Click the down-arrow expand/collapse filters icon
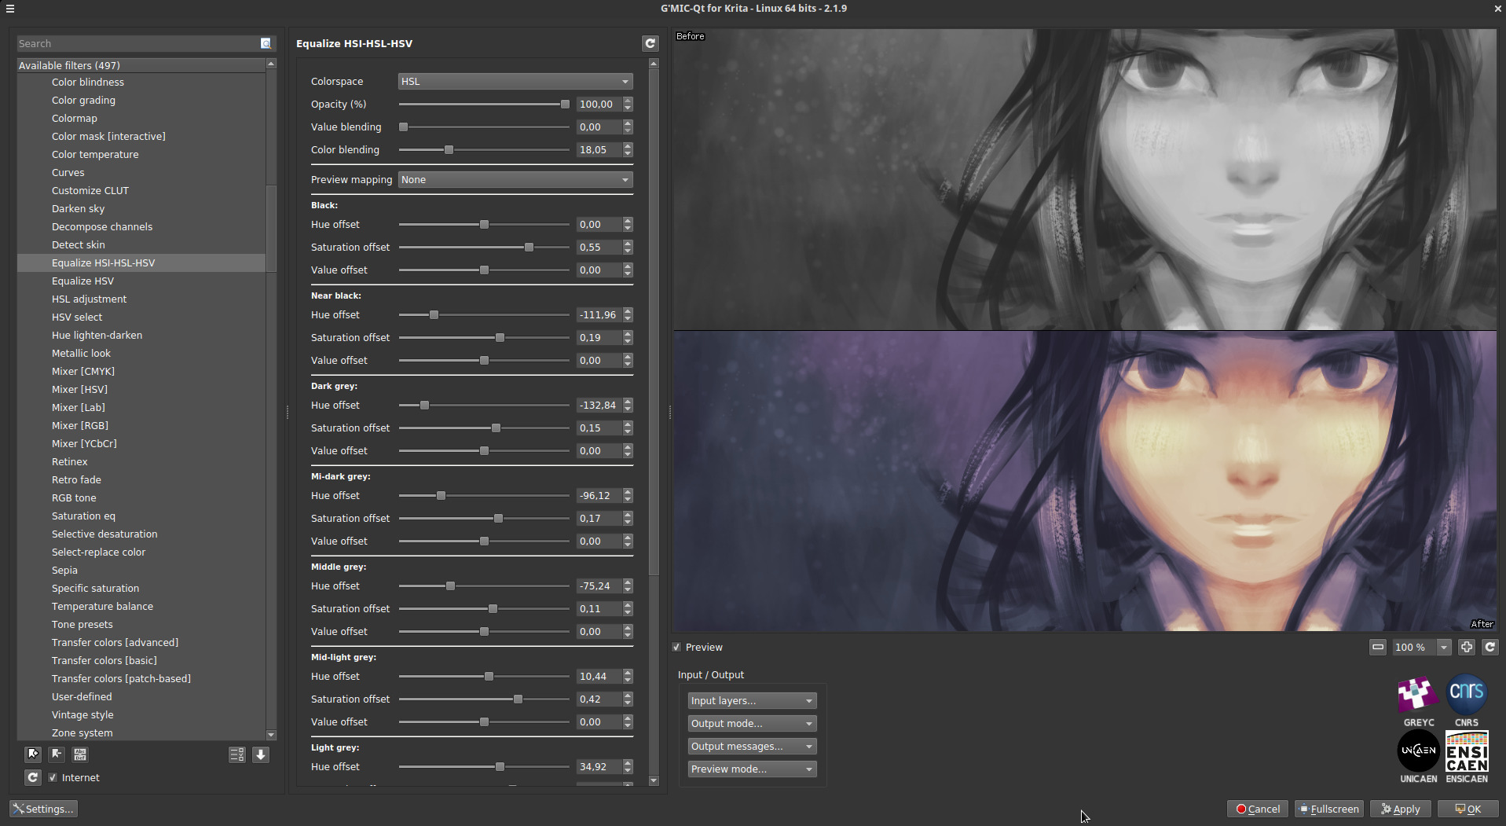1506x826 pixels. 261,754
